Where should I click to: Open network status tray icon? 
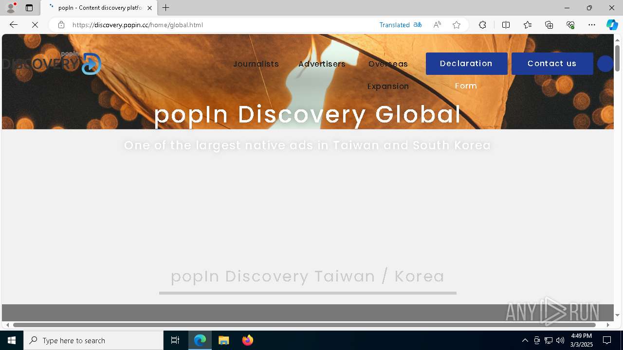(x=549, y=340)
